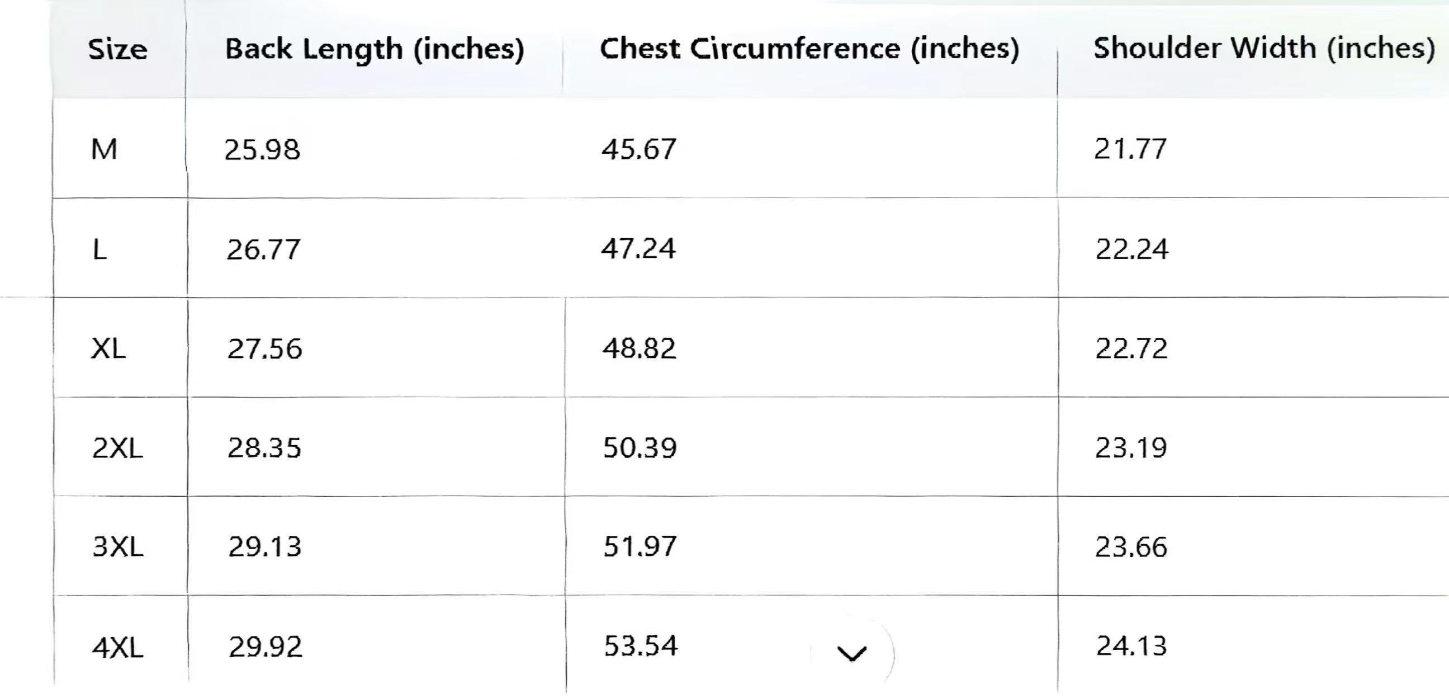1449x698 pixels.
Task: Select the 4XL size cell
Action: 117,647
